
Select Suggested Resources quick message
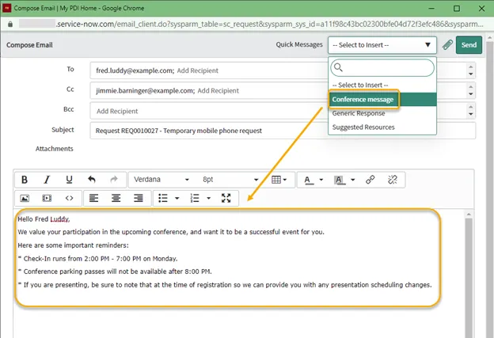tap(364, 127)
